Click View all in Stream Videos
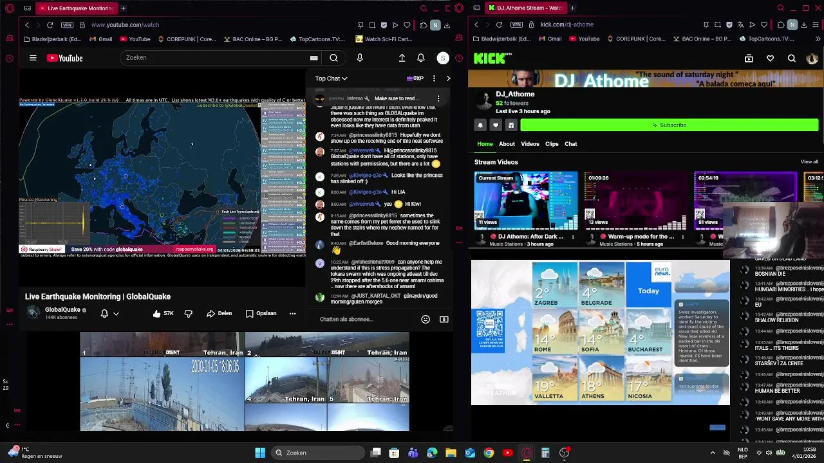 [809, 162]
